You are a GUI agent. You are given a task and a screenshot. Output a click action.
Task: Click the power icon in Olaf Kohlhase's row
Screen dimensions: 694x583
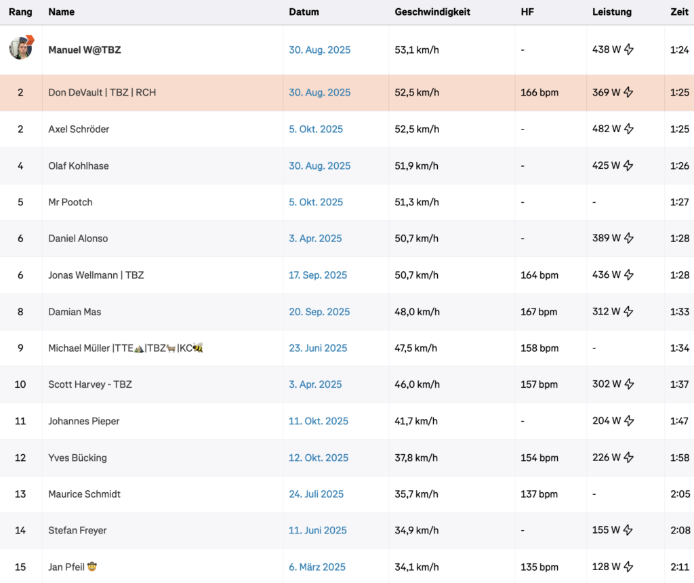(x=628, y=165)
